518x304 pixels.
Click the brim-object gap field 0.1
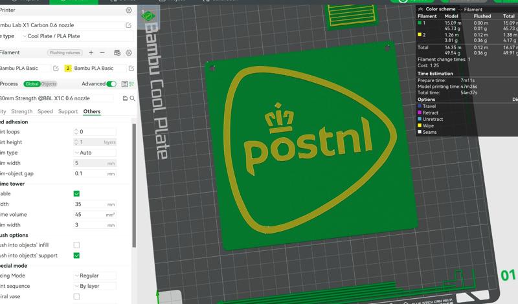click(95, 173)
